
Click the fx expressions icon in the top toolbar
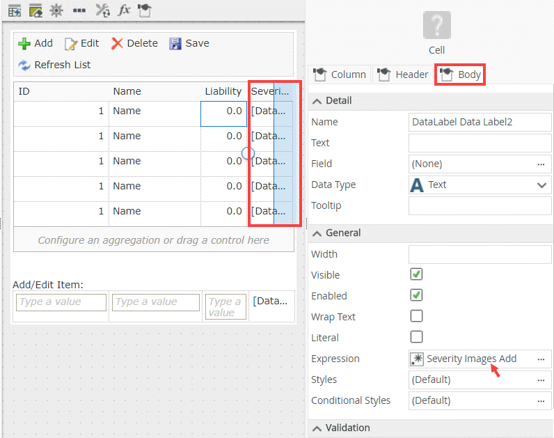click(x=124, y=10)
